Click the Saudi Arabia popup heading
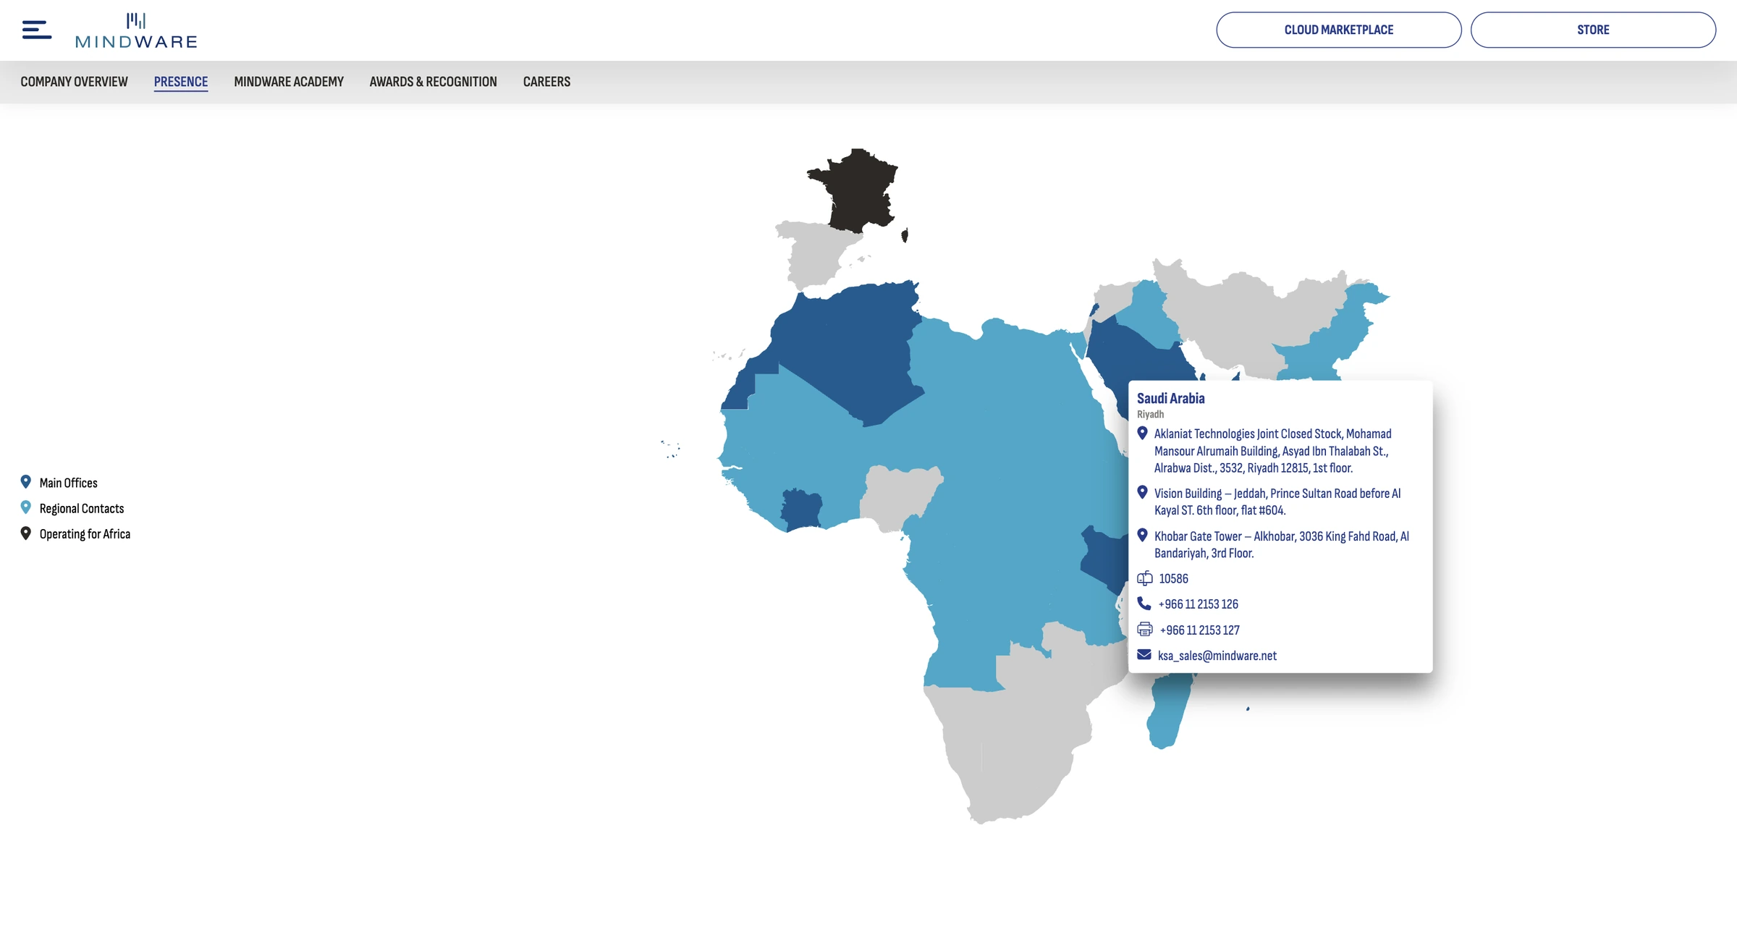The width and height of the screenshot is (1737, 925). coord(1171,398)
